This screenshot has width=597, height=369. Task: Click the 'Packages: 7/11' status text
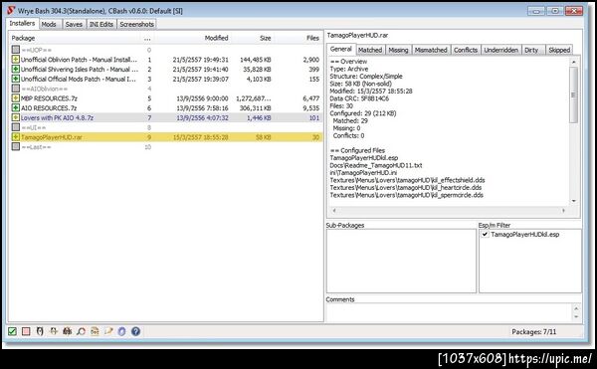click(x=533, y=332)
